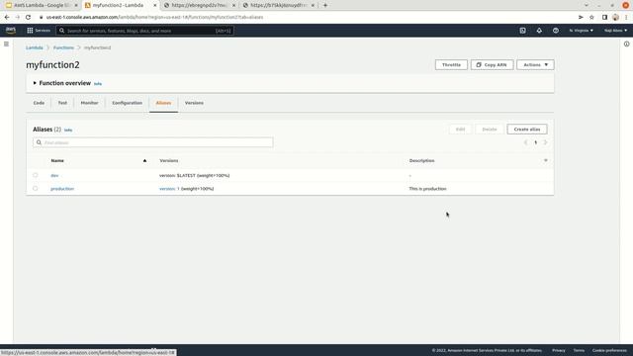Open the browser tab search chevron
Screen dimensions: 633x356
coord(587,5)
